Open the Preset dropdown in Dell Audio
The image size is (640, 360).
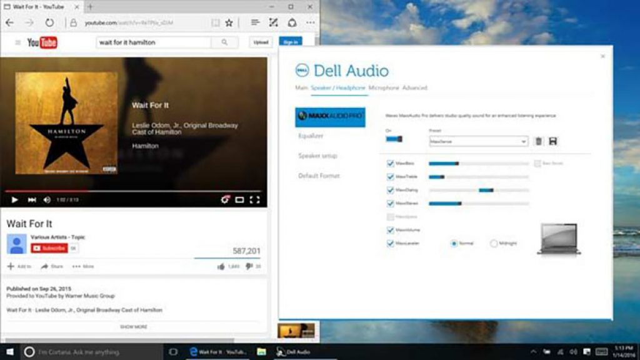(478, 141)
